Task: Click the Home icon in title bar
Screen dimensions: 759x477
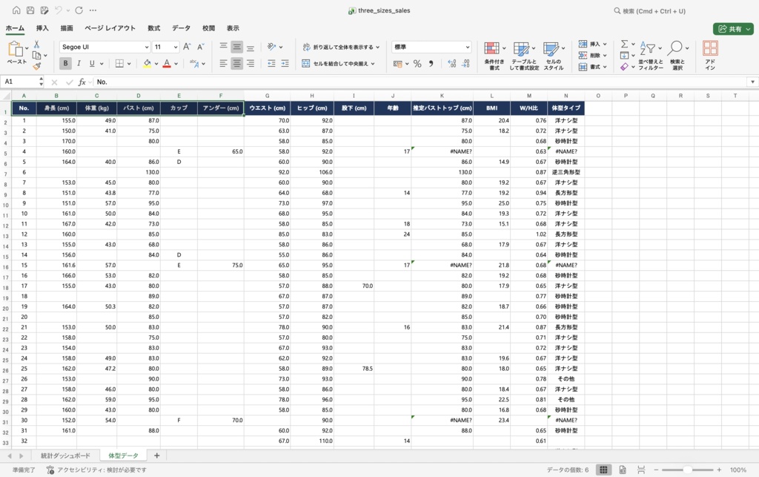Action: click(16, 10)
